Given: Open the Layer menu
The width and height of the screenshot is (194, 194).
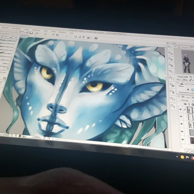Looking at the screenshot, I should tap(27, 29).
